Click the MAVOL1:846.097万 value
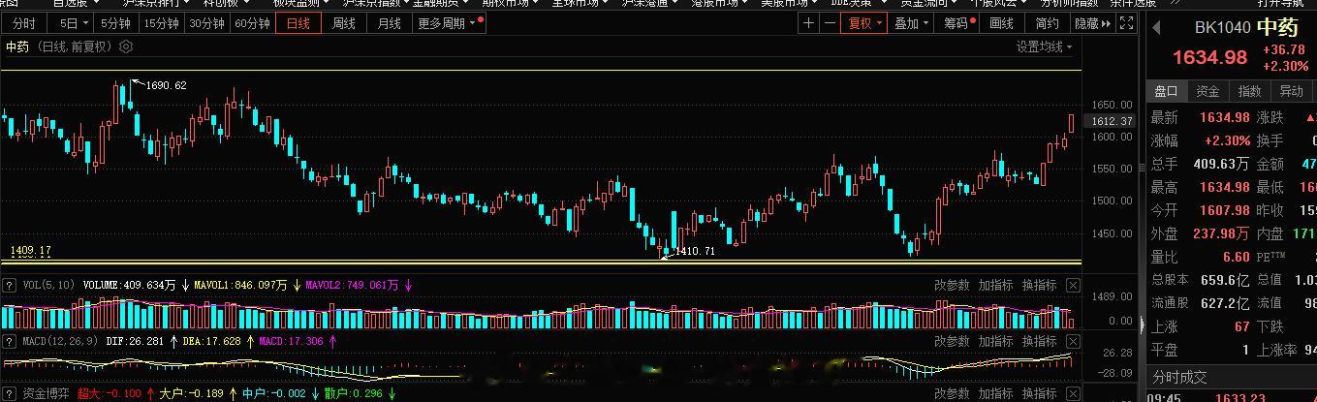The image size is (1317, 402). click(240, 286)
